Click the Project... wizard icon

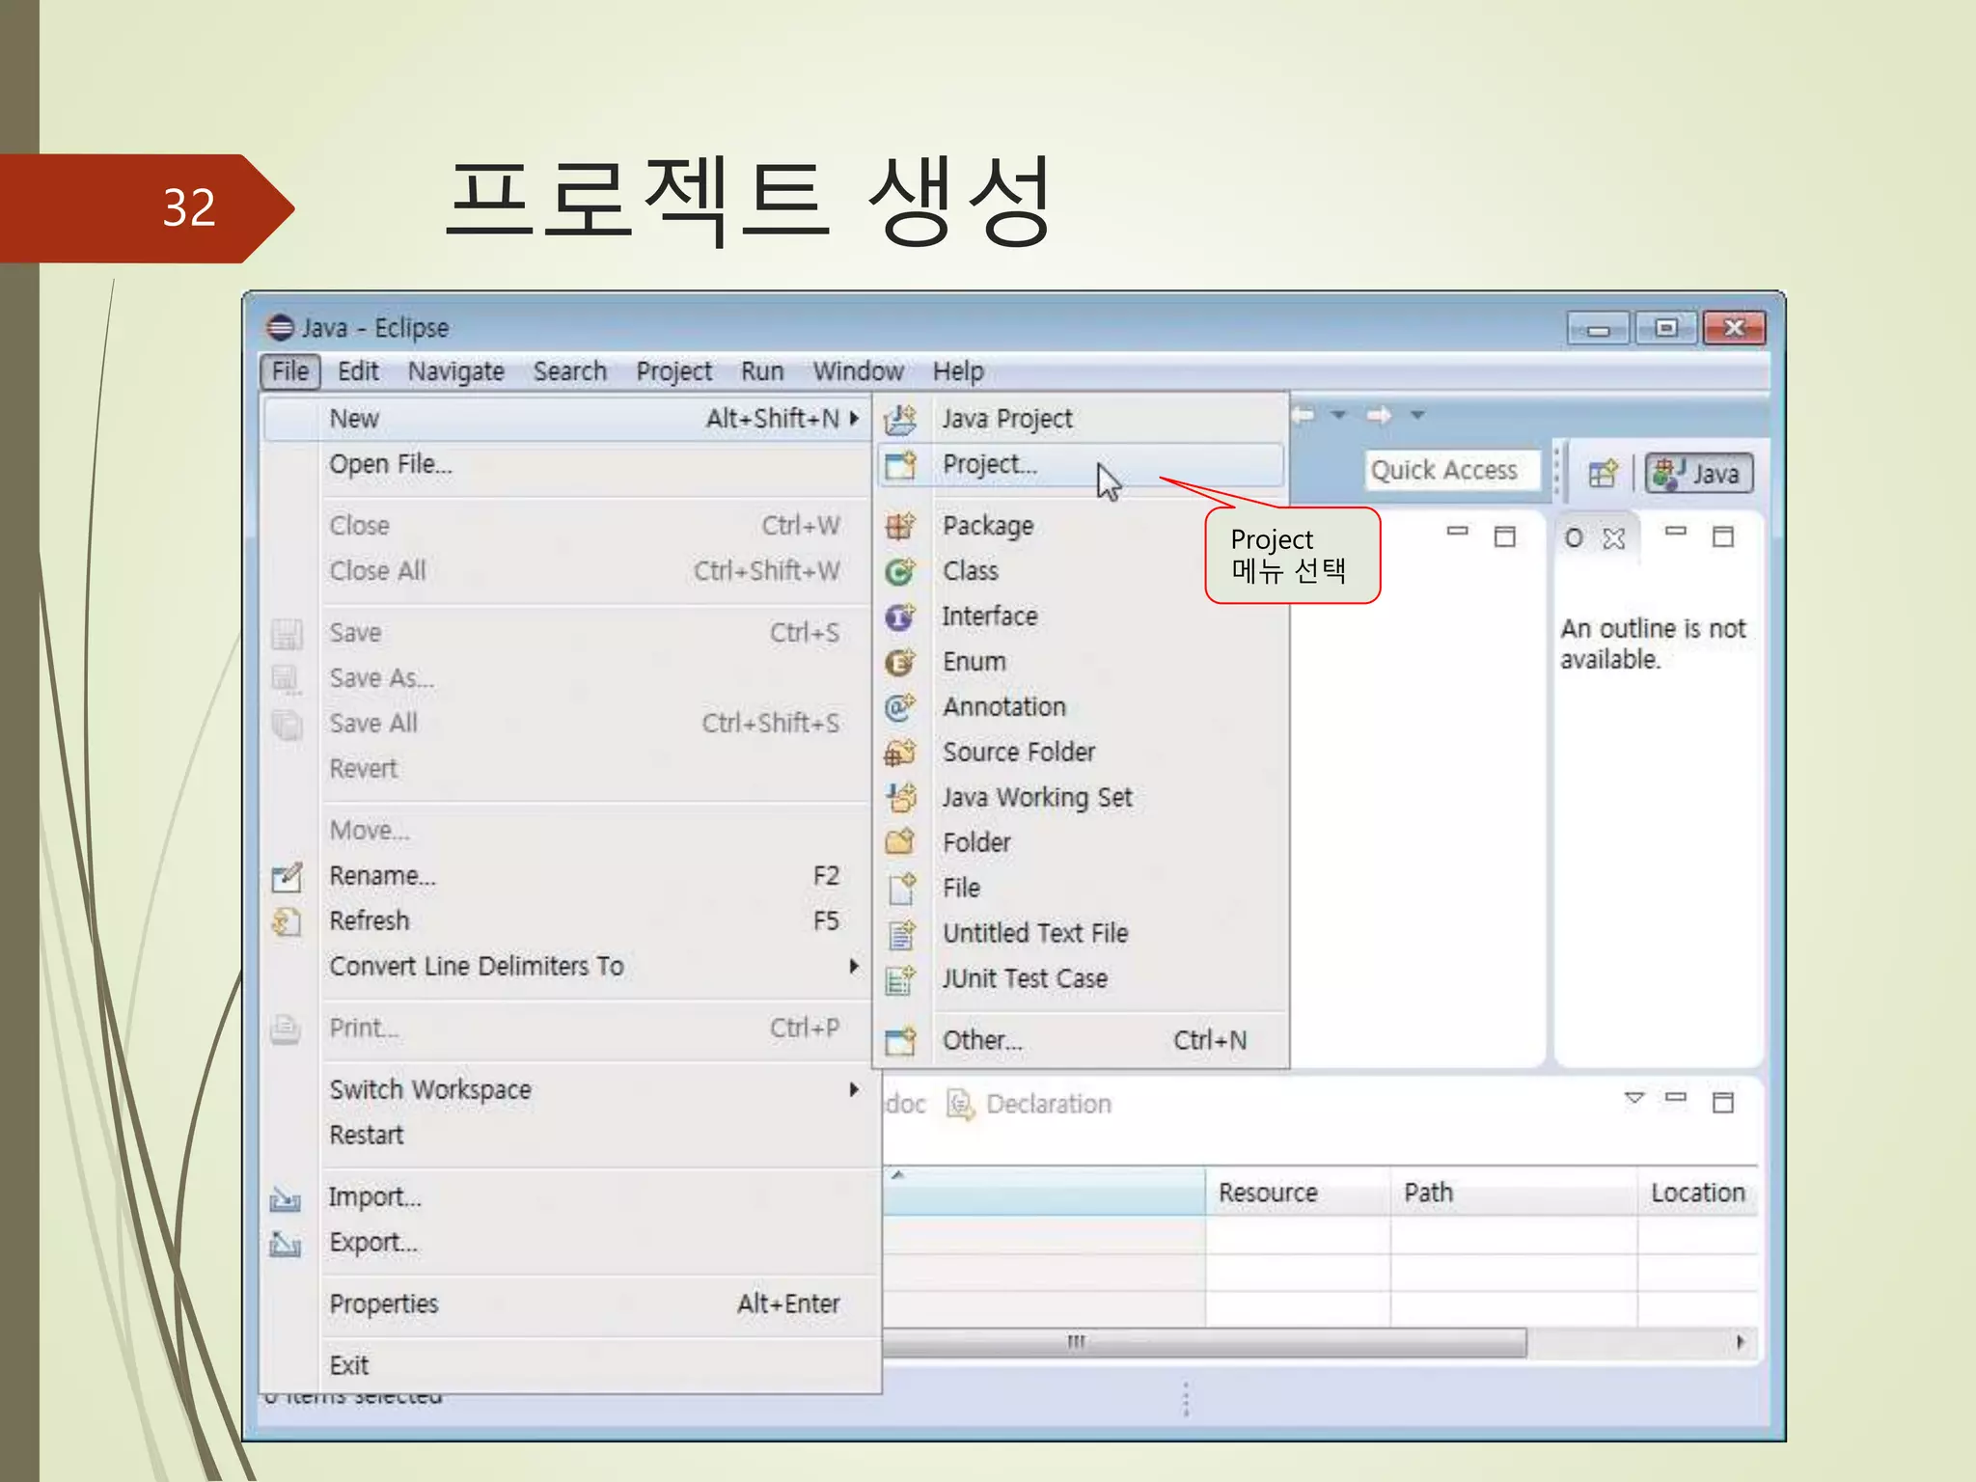click(900, 465)
